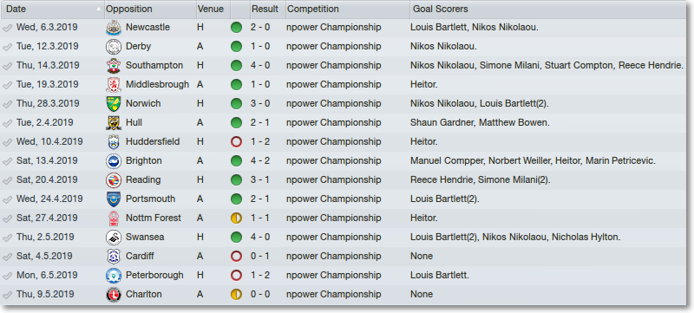Toggle Date column sort arrow
Image resolution: width=694 pixels, height=313 pixels.
(98, 9)
